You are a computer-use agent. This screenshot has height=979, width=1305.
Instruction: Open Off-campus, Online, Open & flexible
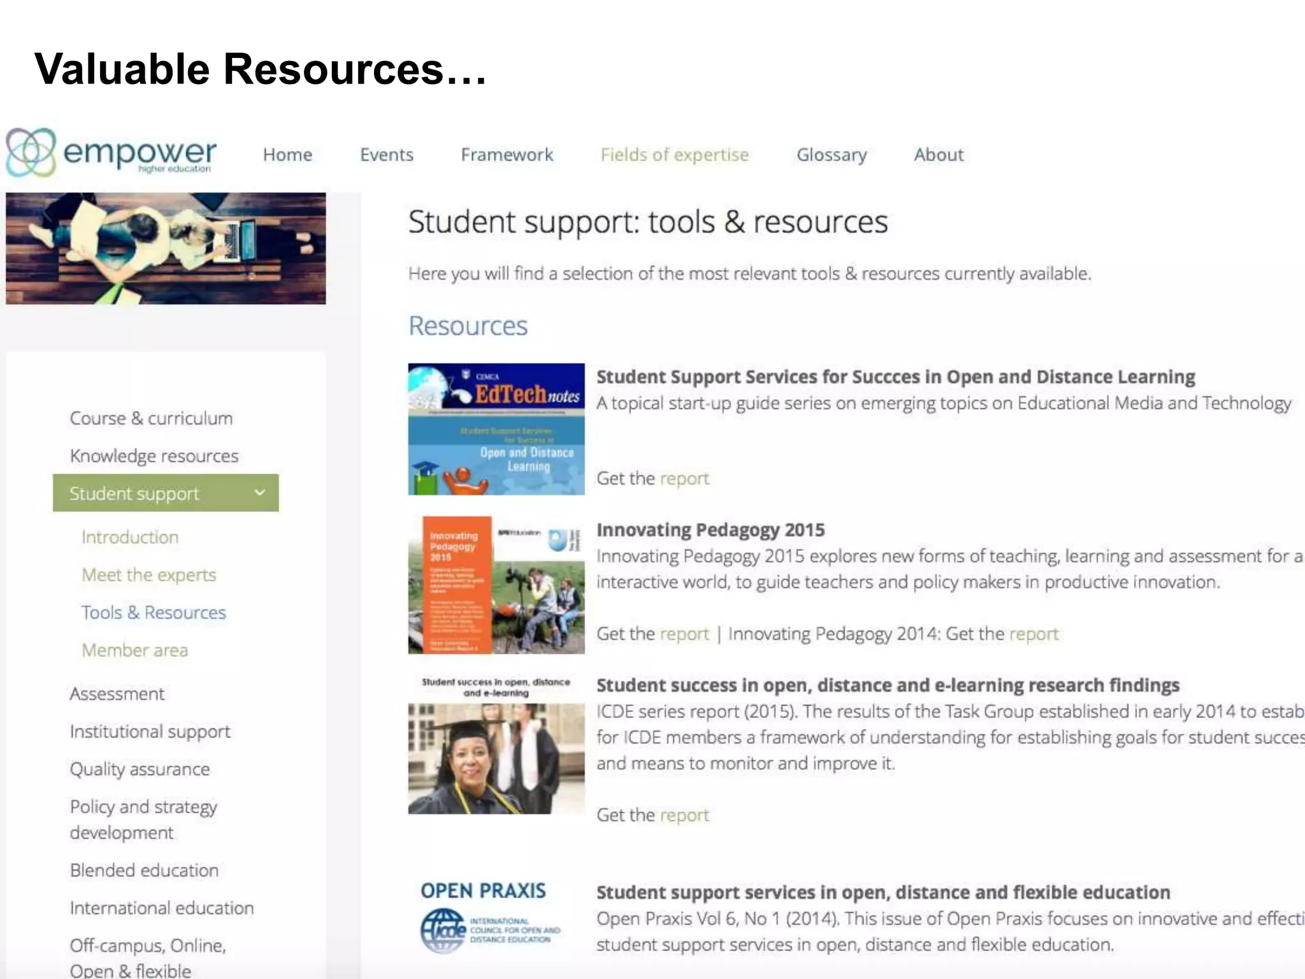pyautogui.click(x=148, y=958)
